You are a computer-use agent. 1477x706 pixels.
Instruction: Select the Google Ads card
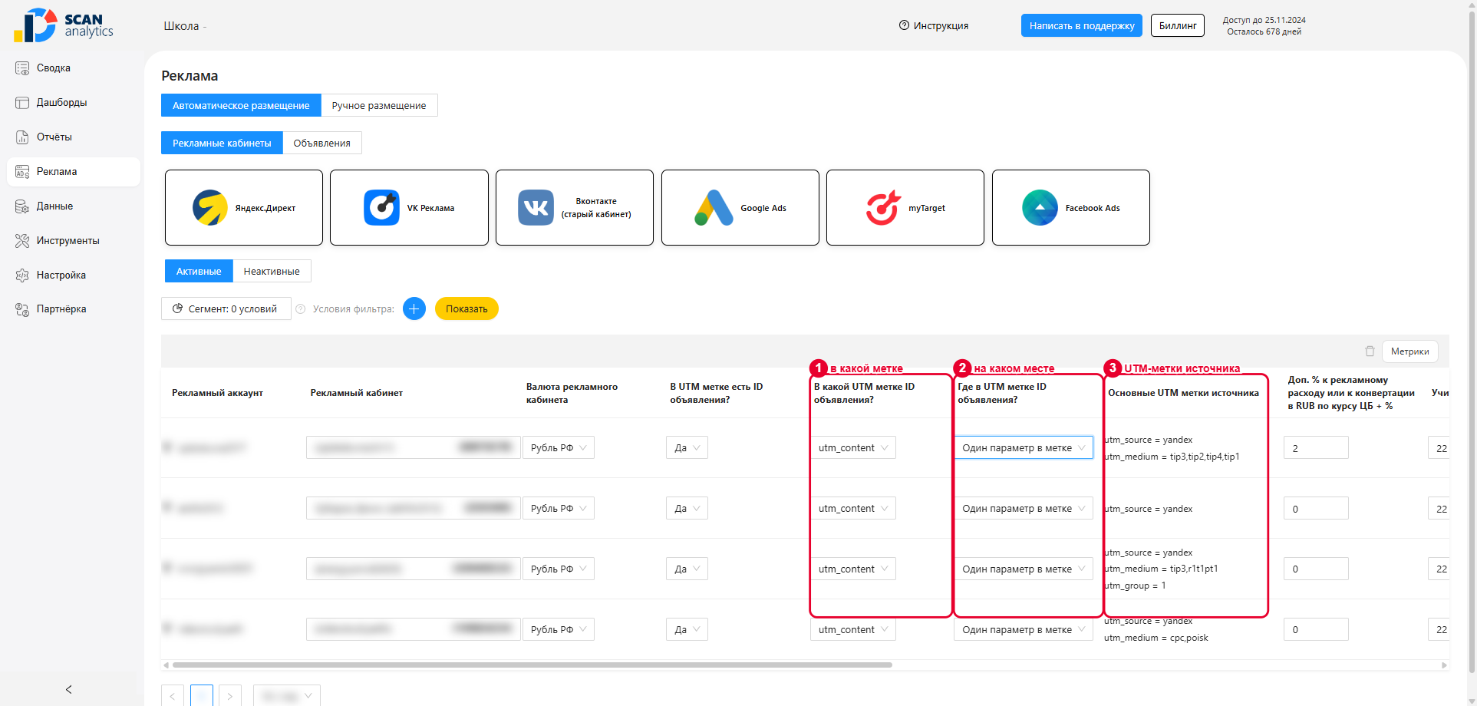pyautogui.click(x=740, y=208)
